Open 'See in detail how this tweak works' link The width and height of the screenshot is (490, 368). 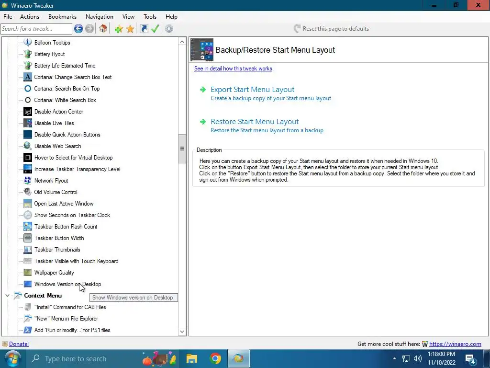[x=233, y=69]
